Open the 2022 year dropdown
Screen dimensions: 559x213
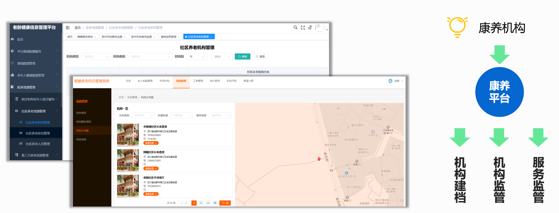point(222,57)
